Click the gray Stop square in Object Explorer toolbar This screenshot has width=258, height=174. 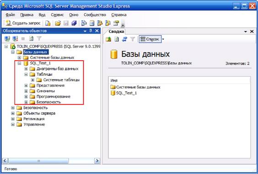coord(23,39)
